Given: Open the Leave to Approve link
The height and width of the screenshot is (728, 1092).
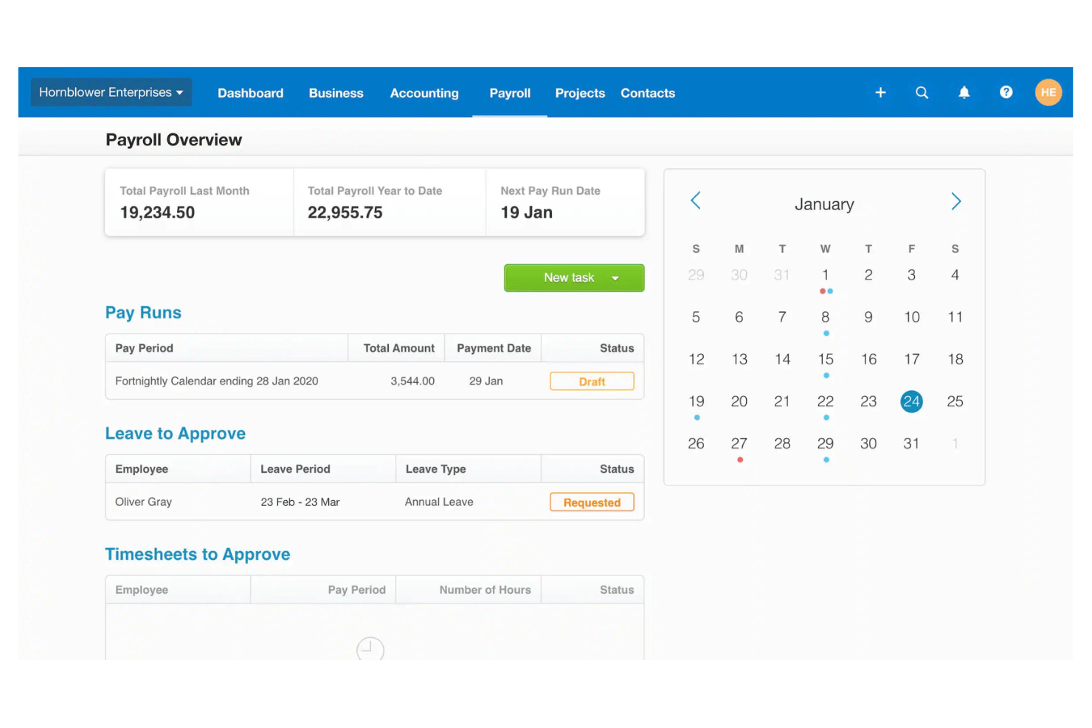Looking at the screenshot, I should coord(175,434).
